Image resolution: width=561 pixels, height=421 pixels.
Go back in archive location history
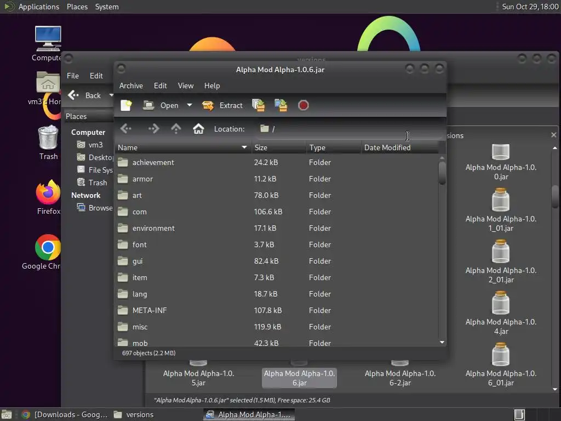126,128
